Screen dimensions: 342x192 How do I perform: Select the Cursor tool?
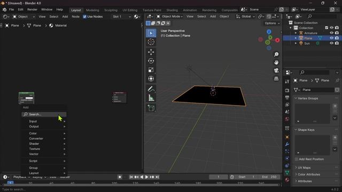151,42
